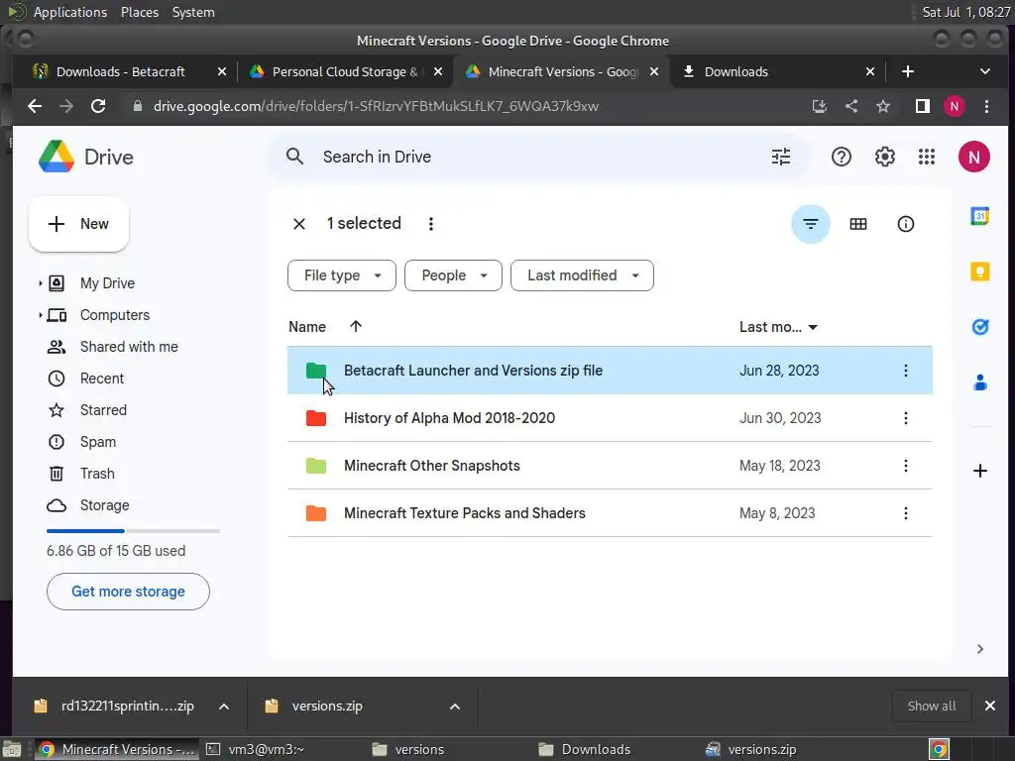Open Chrome tab list chevron
Screen dimensions: 1015x761
point(984,71)
